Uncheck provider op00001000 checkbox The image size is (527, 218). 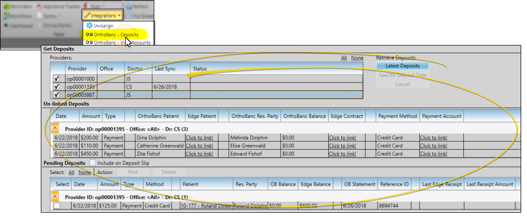point(57,78)
